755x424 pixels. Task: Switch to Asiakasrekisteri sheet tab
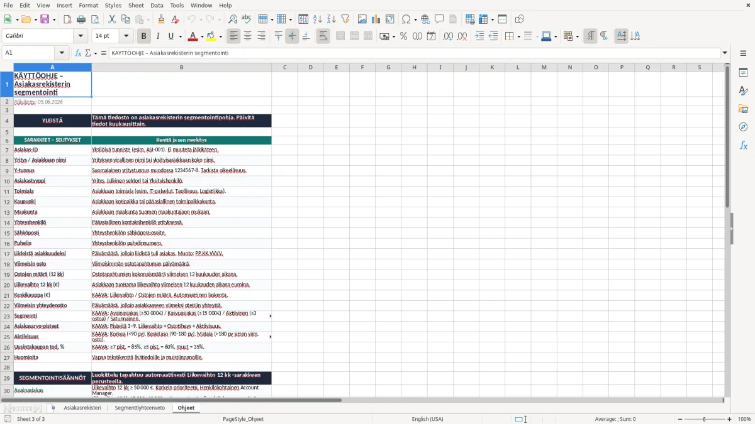tap(82, 408)
